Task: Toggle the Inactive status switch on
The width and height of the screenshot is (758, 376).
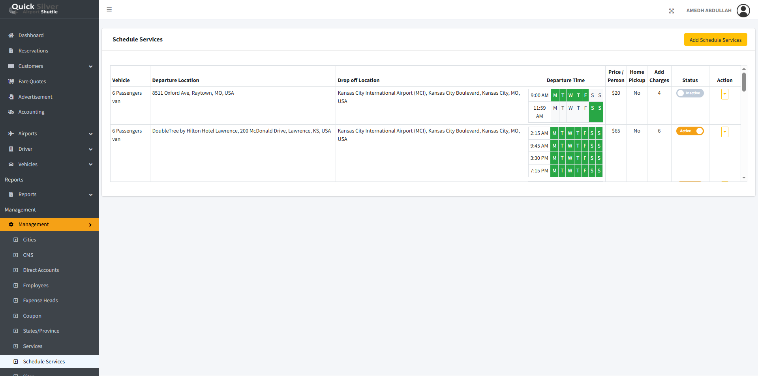Action: pos(690,94)
